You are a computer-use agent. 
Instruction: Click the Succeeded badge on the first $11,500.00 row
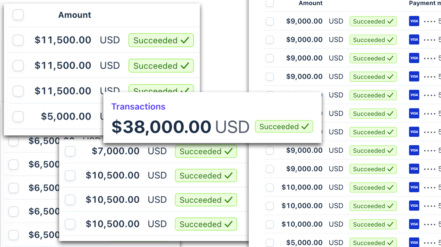pyautogui.click(x=161, y=40)
